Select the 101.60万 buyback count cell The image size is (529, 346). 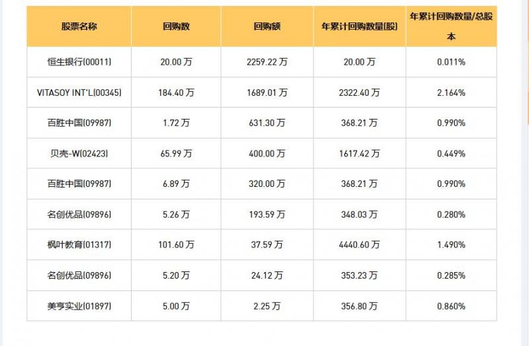176,245
